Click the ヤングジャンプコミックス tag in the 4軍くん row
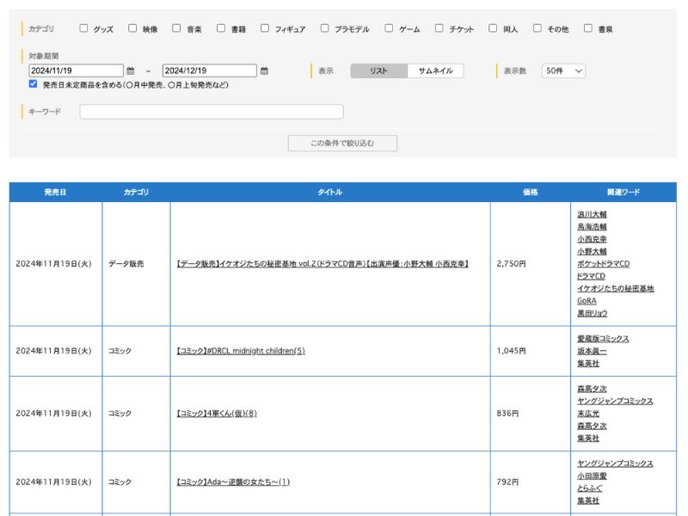Viewport: 688px width, 516px height. 615,402
